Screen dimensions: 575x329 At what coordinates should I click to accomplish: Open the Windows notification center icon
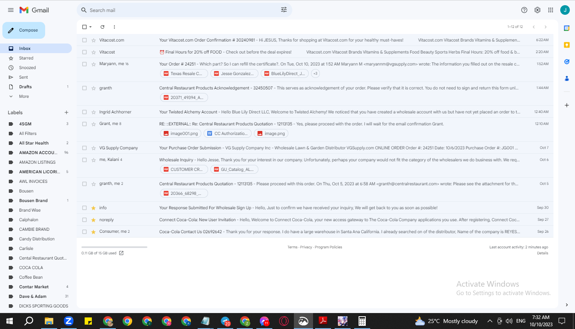click(x=562, y=321)
